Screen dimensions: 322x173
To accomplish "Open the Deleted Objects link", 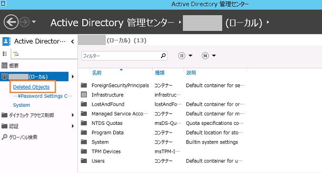I will tap(31, 87).
